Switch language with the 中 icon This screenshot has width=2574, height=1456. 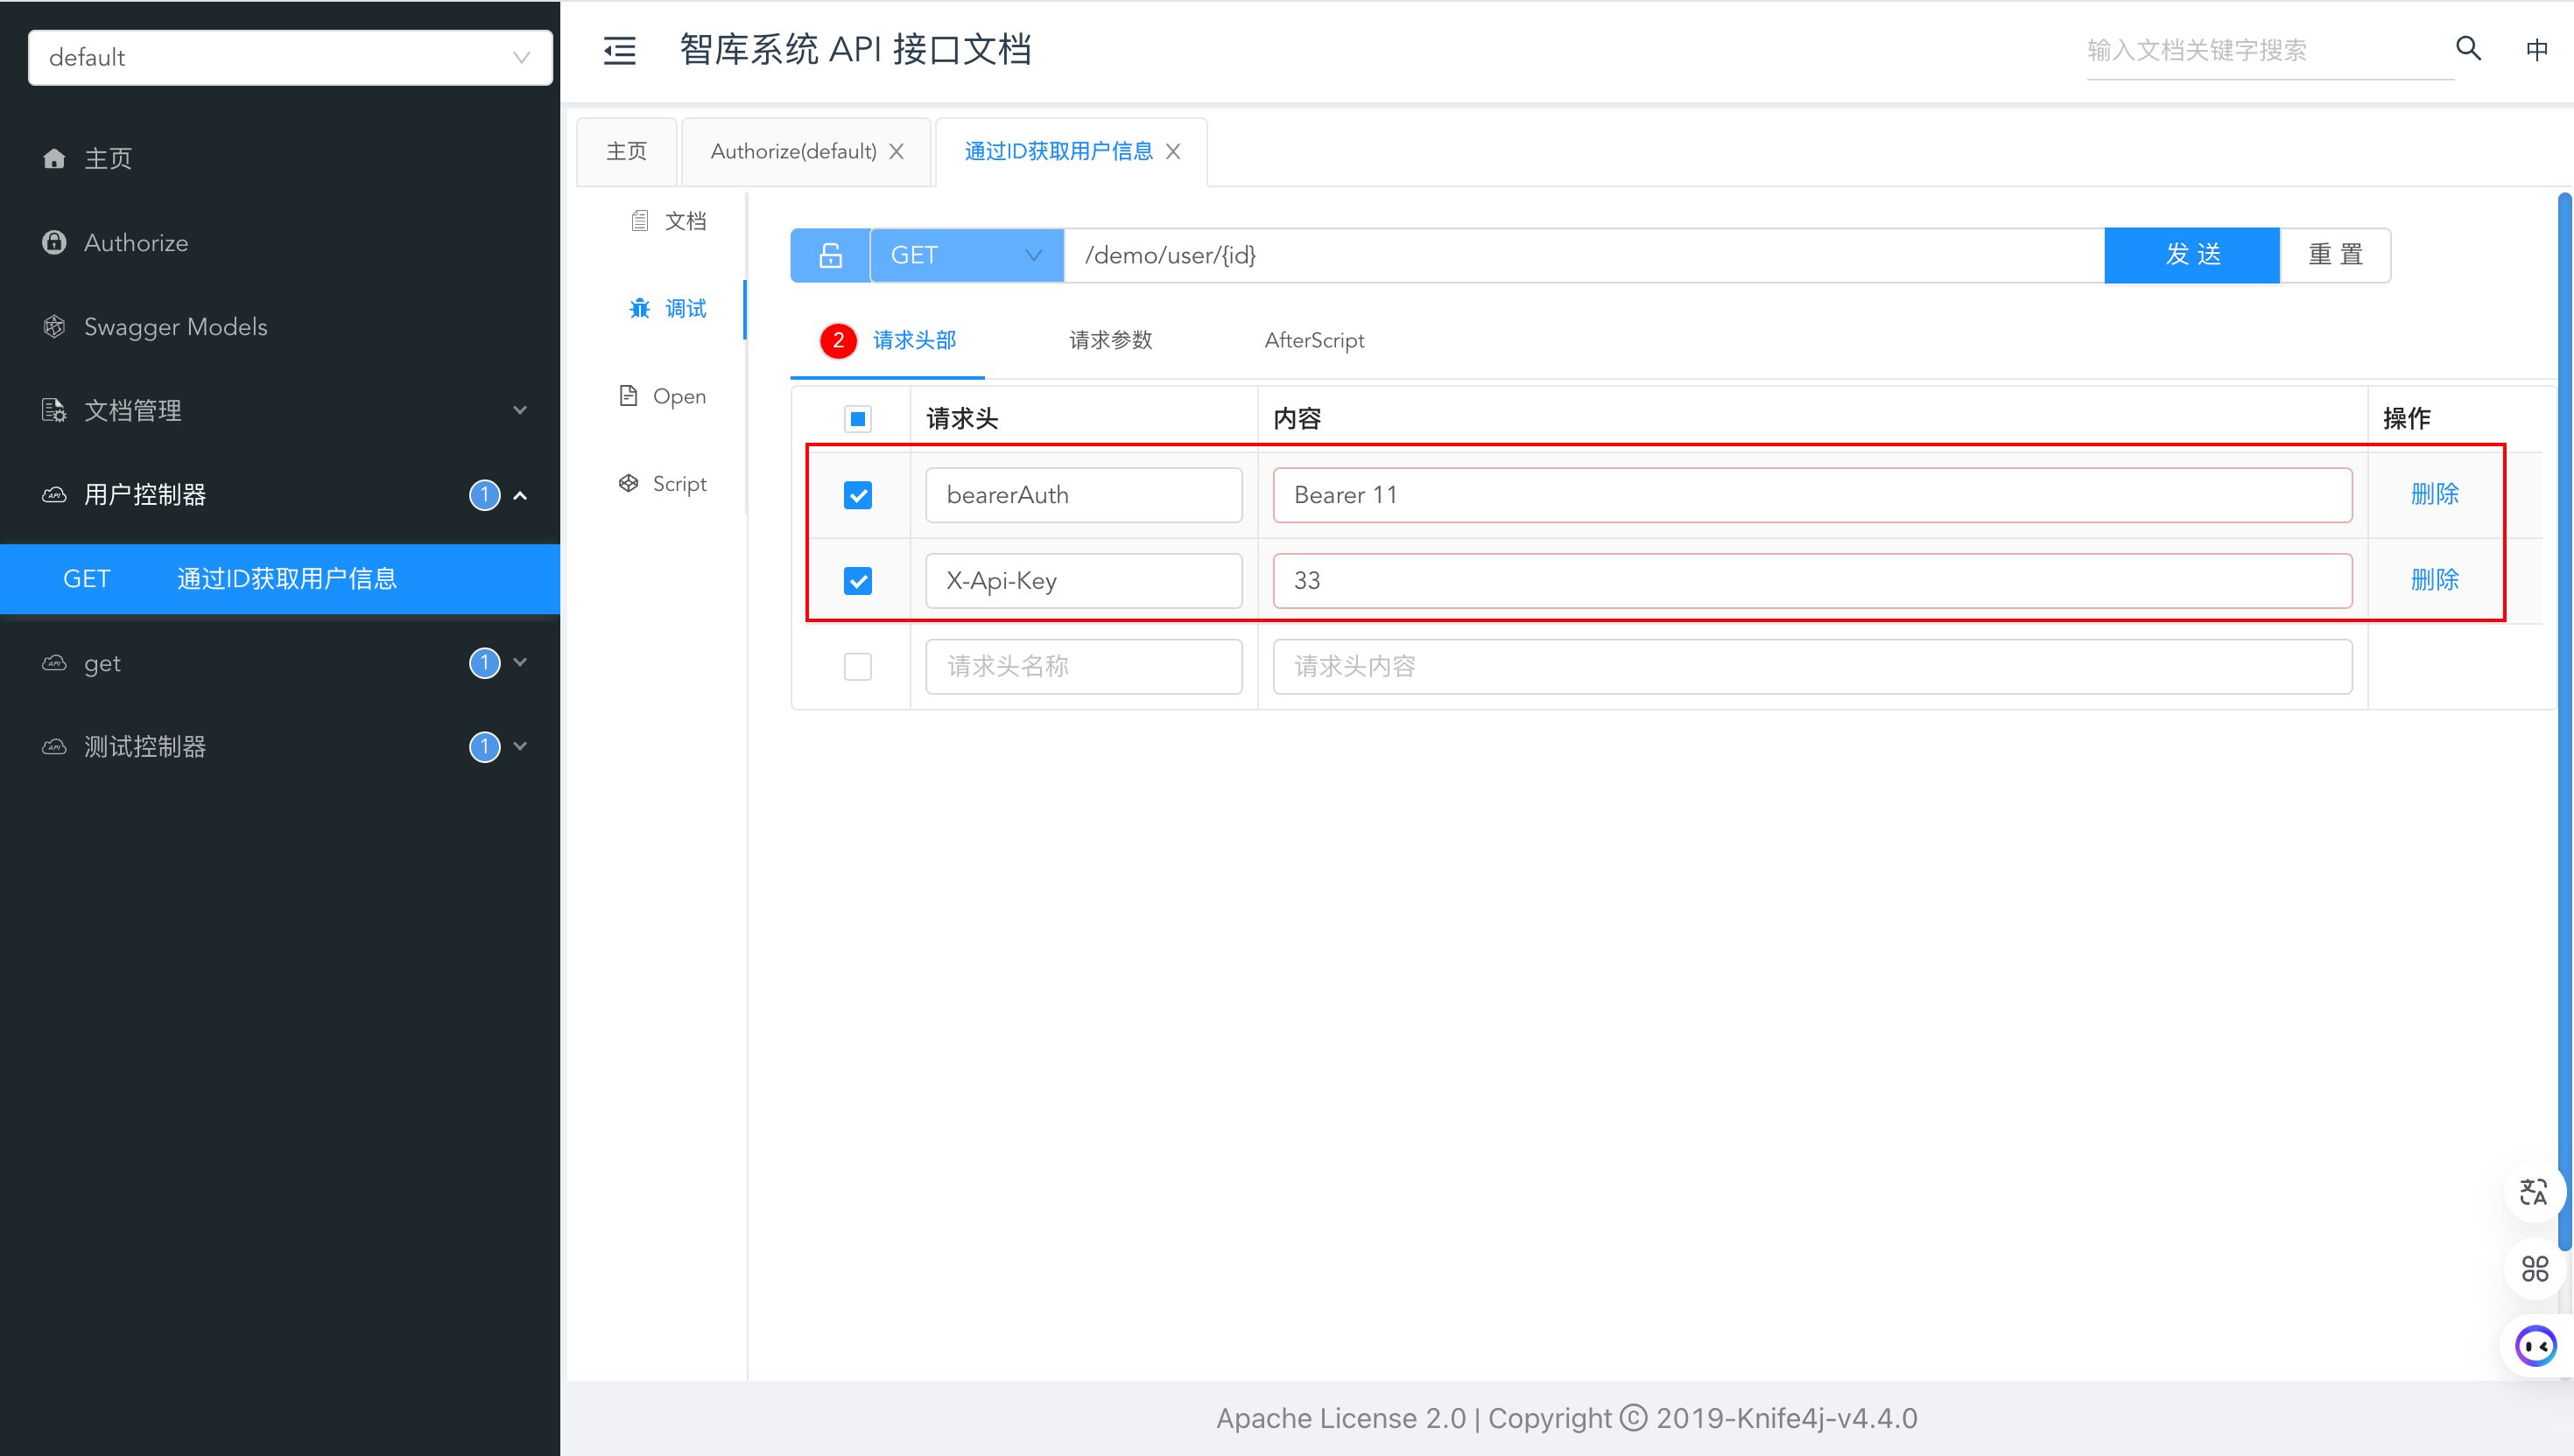click(2536, 49)
